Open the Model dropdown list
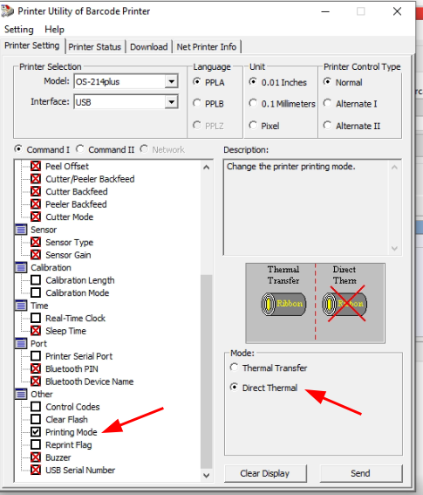 coord(171,82)
